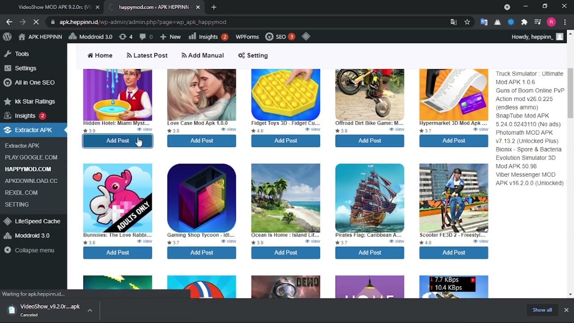View Bunniiies app details

click(144, 241)
